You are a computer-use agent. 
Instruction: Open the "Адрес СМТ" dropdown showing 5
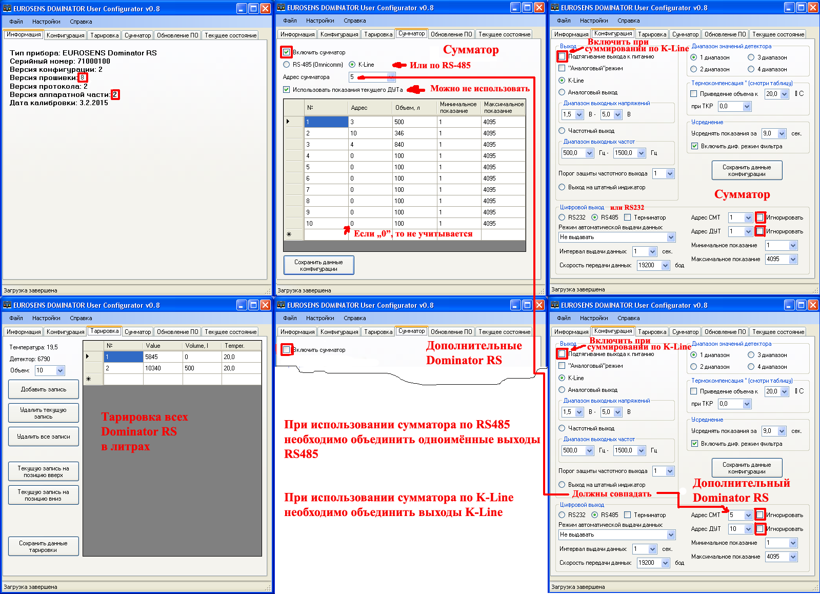[x=748, y=515]
